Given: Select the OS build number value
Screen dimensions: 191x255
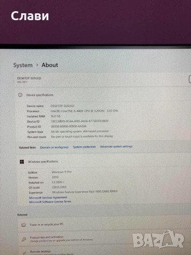Looking at the screenshot, I should [x=59, y=187].
